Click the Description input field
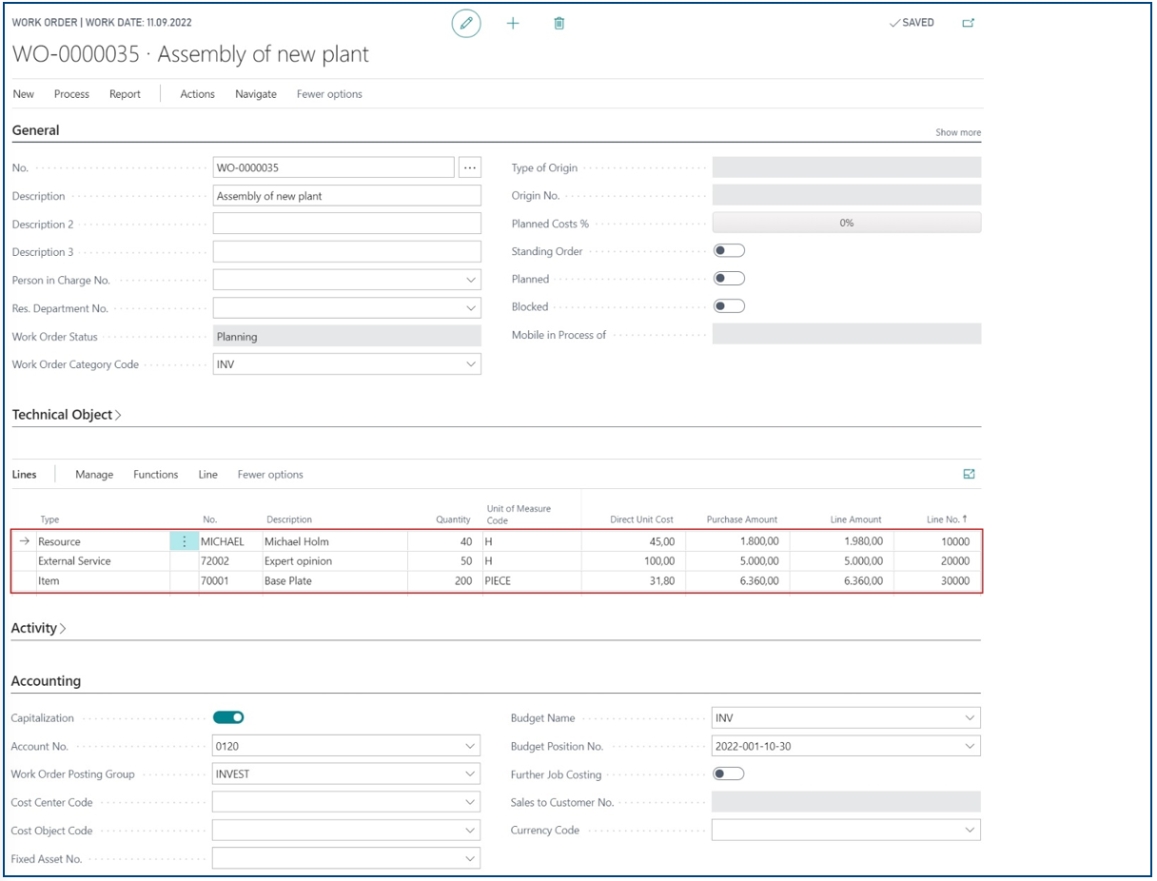 coord(347,196)
